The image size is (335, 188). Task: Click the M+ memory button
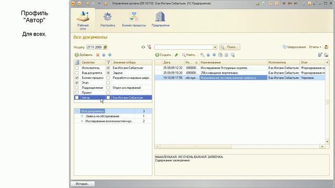coord(289,4)
